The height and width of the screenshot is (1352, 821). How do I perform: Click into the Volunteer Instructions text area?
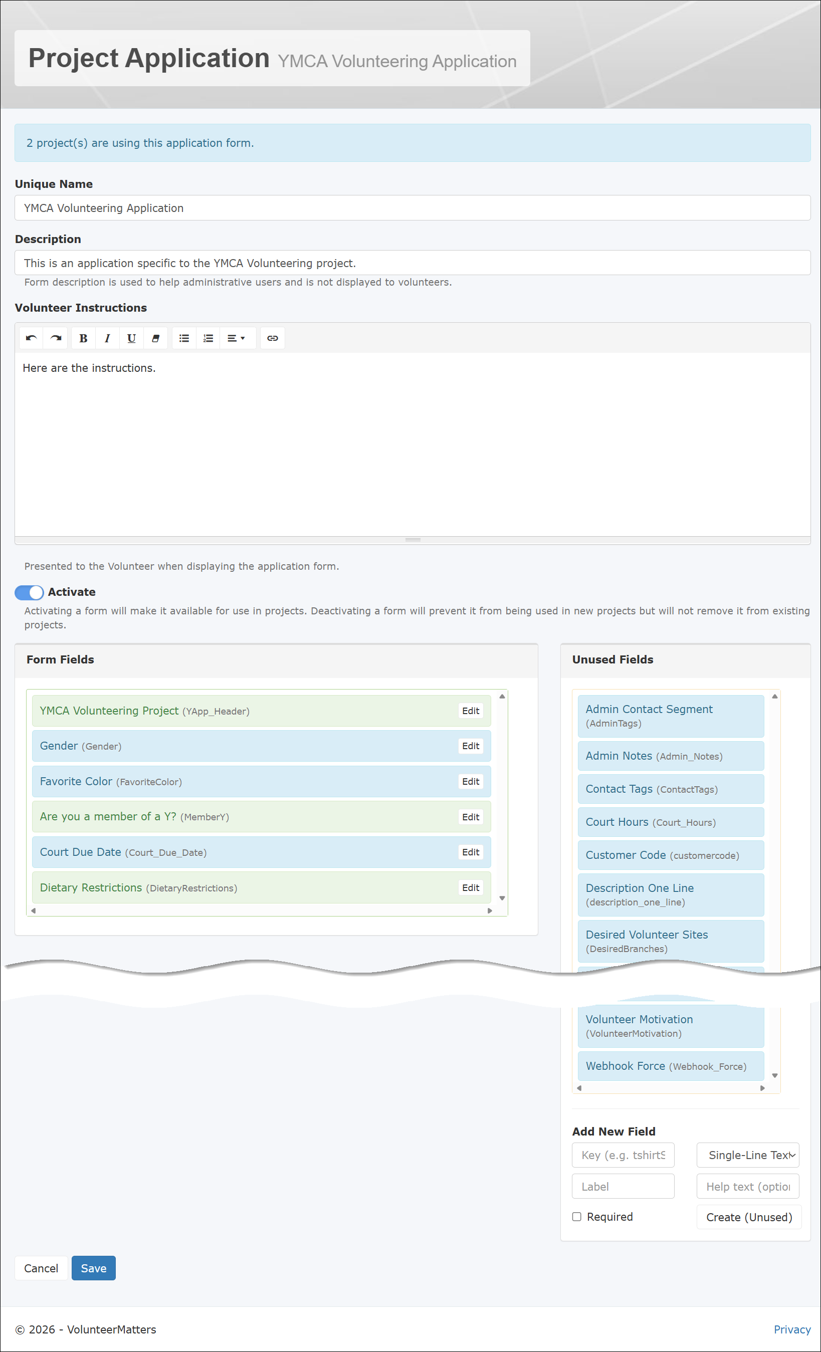coord(413,444)
